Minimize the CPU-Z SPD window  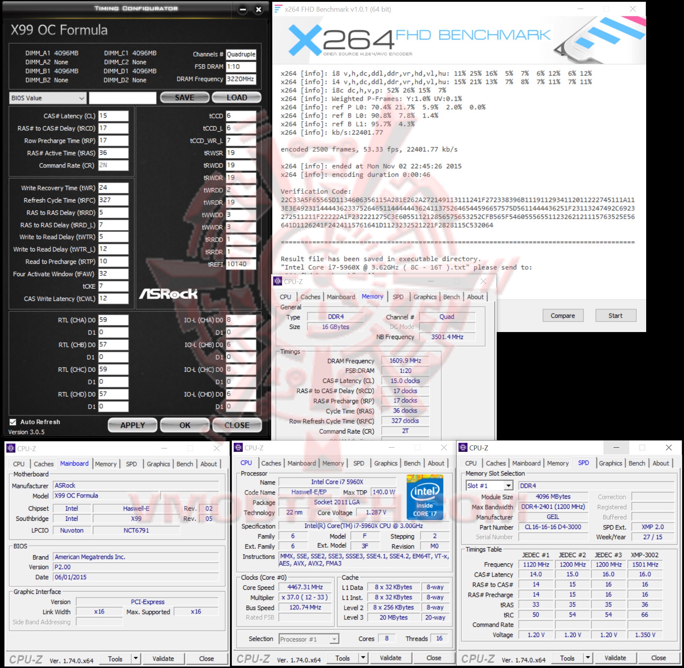tap(616, 448)
